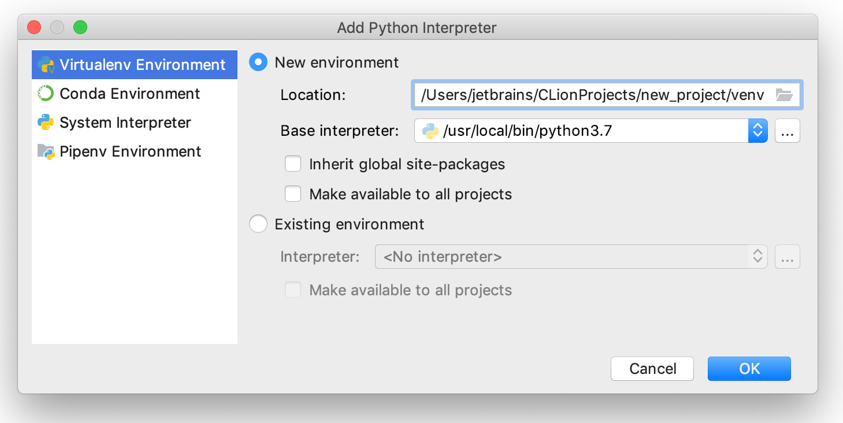Click the Conda Environment icon
The height and width of the screenshot is (423, 843).
coord(44,93)
